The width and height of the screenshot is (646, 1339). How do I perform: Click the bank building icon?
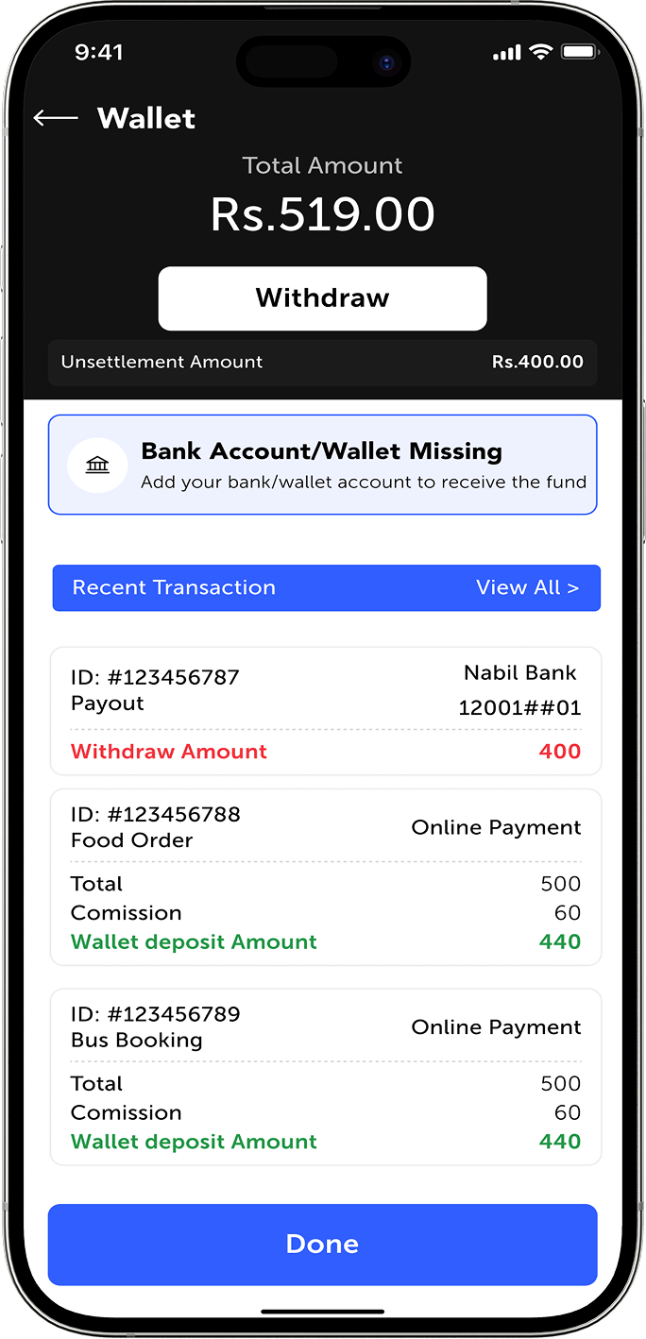click(97, 466)
